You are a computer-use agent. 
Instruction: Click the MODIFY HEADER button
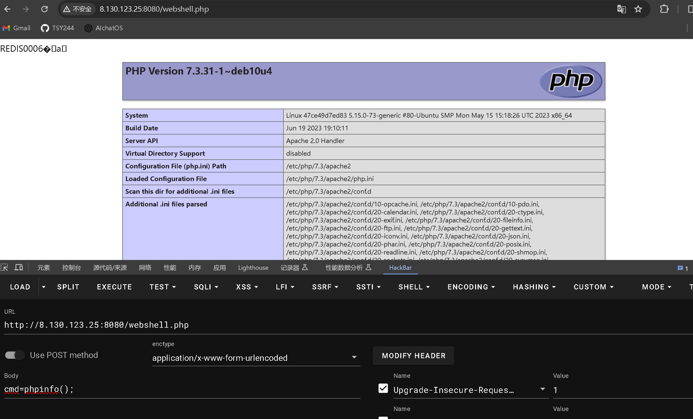pyautogui.click(x=413, y=356)
